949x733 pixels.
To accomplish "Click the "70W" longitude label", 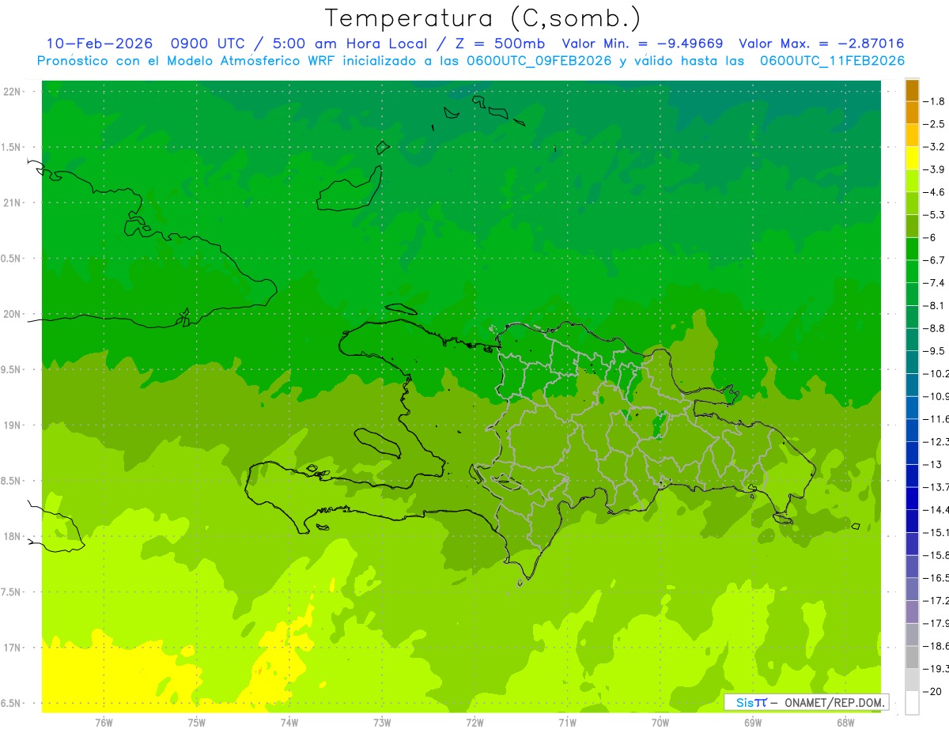I will pos(660,721).
